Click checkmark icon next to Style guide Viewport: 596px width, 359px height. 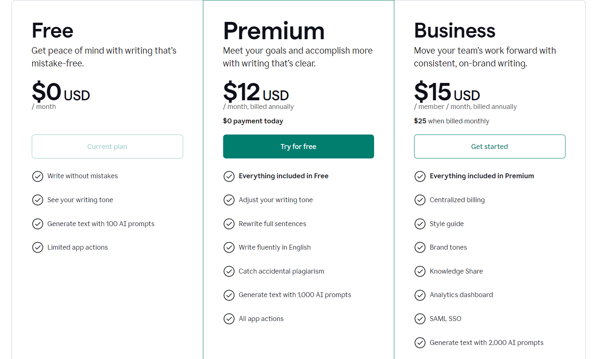tap(420, 224)
